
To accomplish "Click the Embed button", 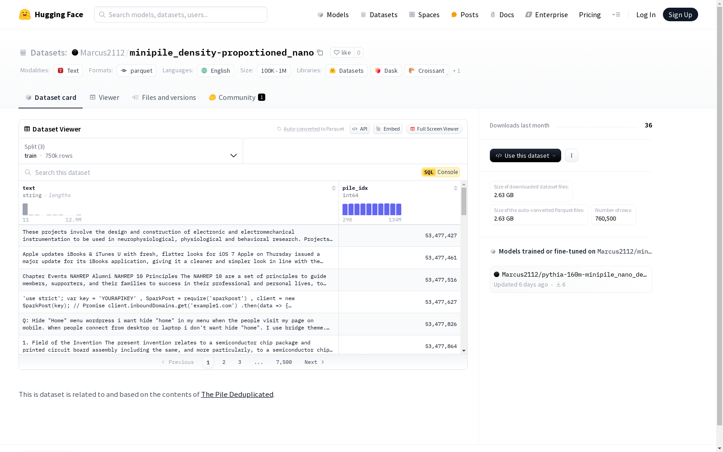I will point(388,129).
